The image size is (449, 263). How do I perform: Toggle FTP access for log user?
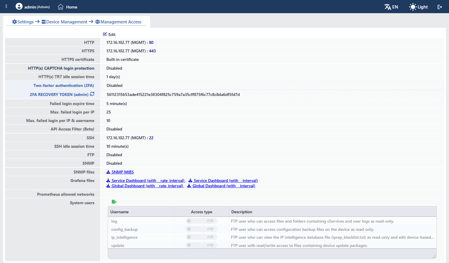pyautogui.click(x=201, y=221)
